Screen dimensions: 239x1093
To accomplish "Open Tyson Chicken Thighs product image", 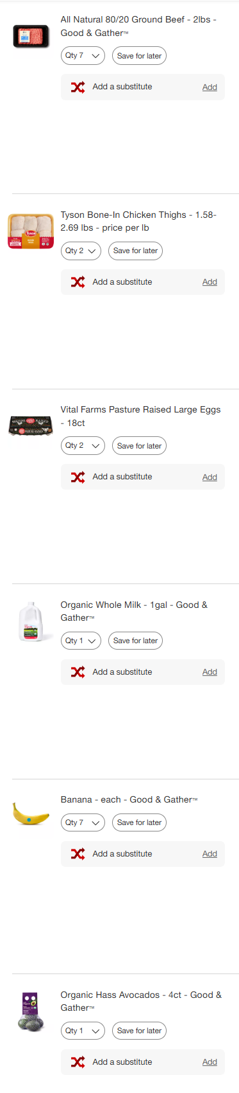I will 31,232.
